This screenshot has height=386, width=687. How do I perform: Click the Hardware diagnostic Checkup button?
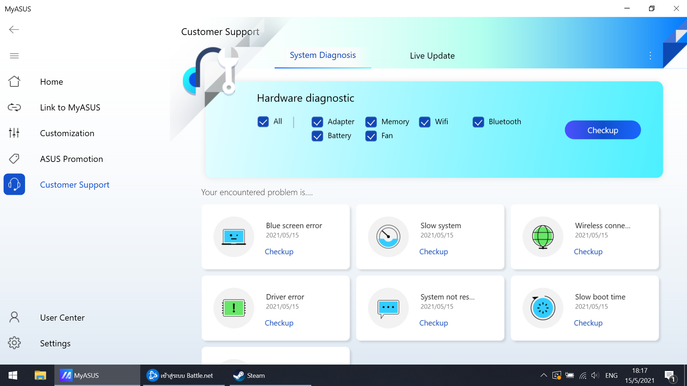(x=603, y=130)
